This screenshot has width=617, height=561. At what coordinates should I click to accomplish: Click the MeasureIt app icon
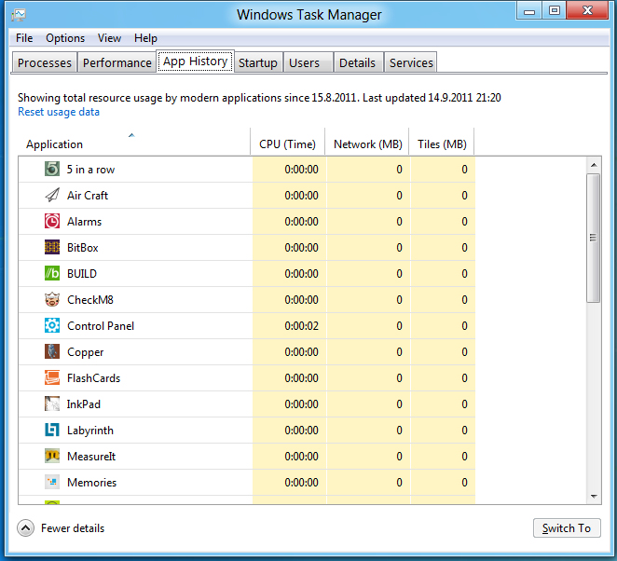(x=52, y=456)
